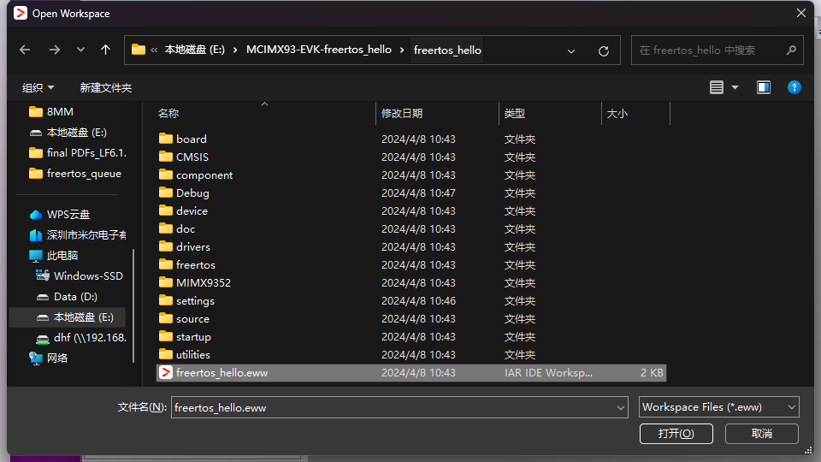This screenshot has width=821, height=462.
Task: Select the freertos_hello.eww workspace file
Action: tap(221, 373)
